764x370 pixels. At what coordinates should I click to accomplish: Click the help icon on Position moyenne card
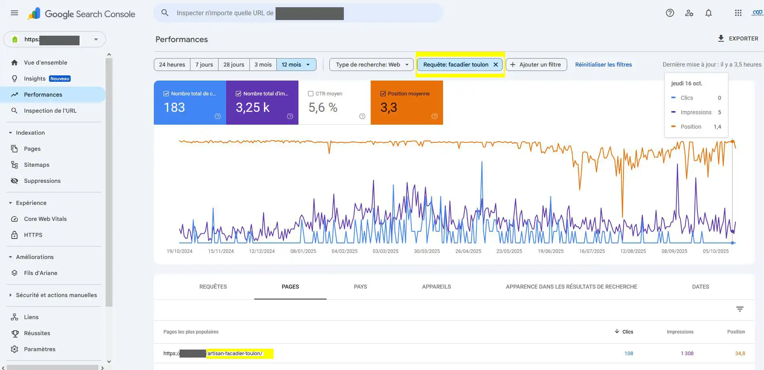[434, 116]
